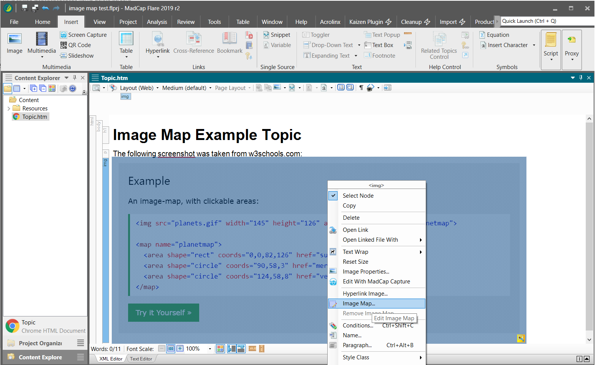The height and width of the screenshot is (365, 596).
Task: Select Topic.htm in the tree
Action: click(31, 116)
